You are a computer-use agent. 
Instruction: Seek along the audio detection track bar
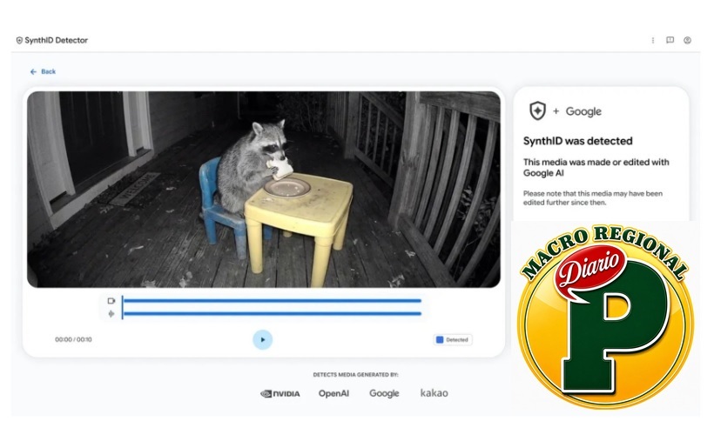coord(272,313)
